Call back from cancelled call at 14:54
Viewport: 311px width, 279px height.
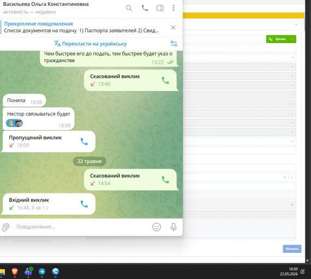tap(166, 180)
